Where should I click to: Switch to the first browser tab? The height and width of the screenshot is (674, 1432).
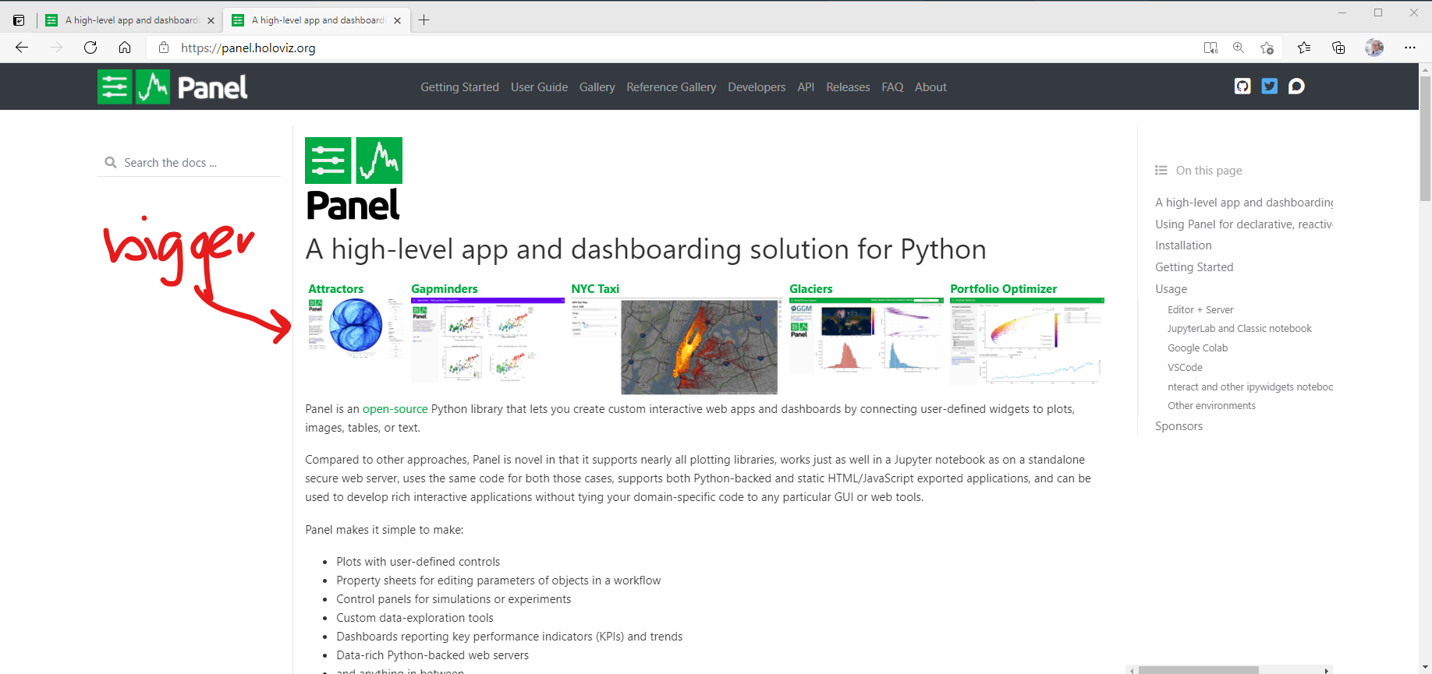129,20
